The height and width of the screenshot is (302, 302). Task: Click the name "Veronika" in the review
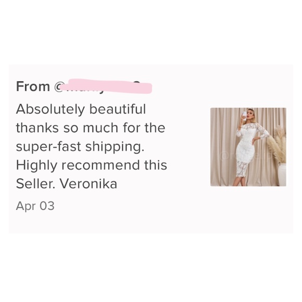89,184
